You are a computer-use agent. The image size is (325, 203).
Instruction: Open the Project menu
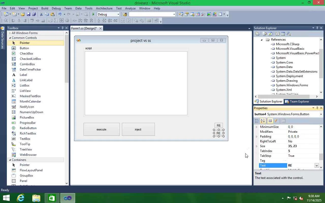[x=33, y=8]
